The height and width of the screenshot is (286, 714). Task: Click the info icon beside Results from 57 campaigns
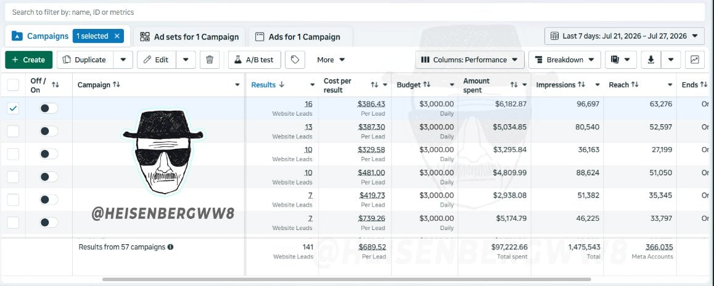(x=170, y=247)
